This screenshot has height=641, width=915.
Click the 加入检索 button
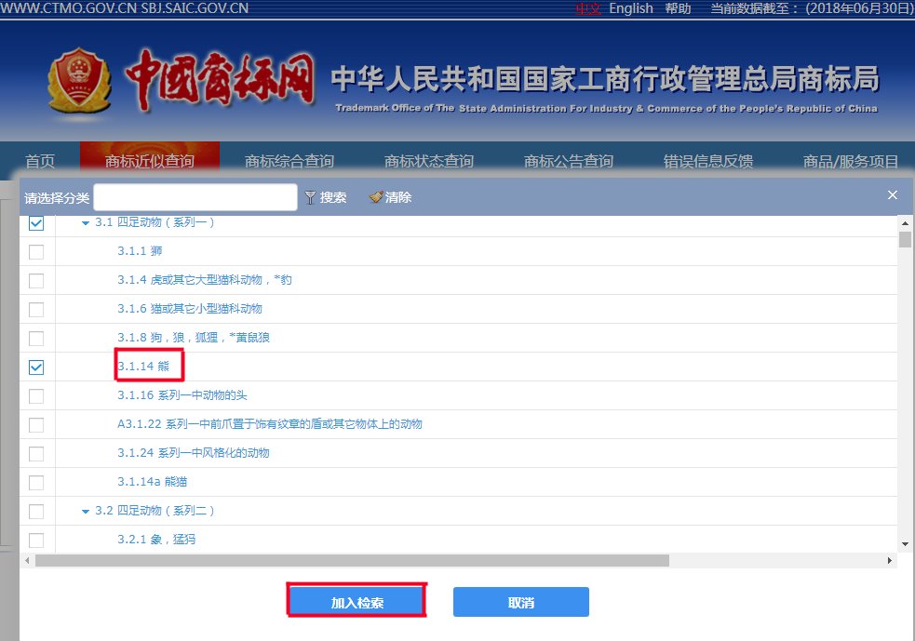(x=357, y=600)
